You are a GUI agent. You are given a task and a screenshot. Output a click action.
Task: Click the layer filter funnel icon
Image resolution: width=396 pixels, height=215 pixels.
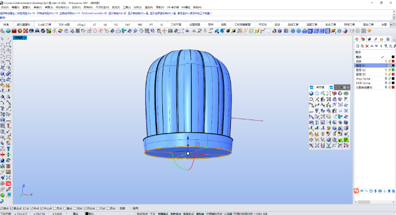click(x=386, y=46)
